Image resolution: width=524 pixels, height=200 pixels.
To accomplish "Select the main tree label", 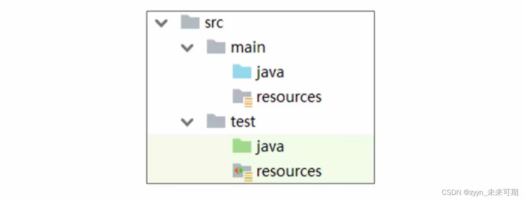I will pyautogui.click(x=248, y=47).
